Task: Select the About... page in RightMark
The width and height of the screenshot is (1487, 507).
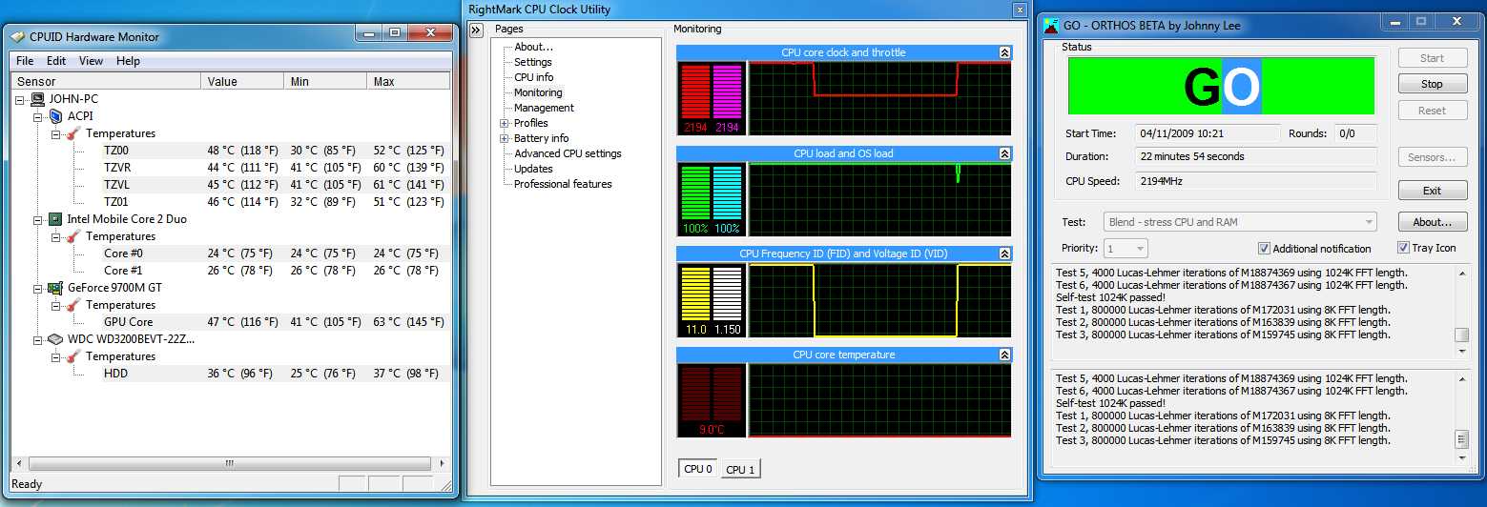Action: tap(533, 47)
